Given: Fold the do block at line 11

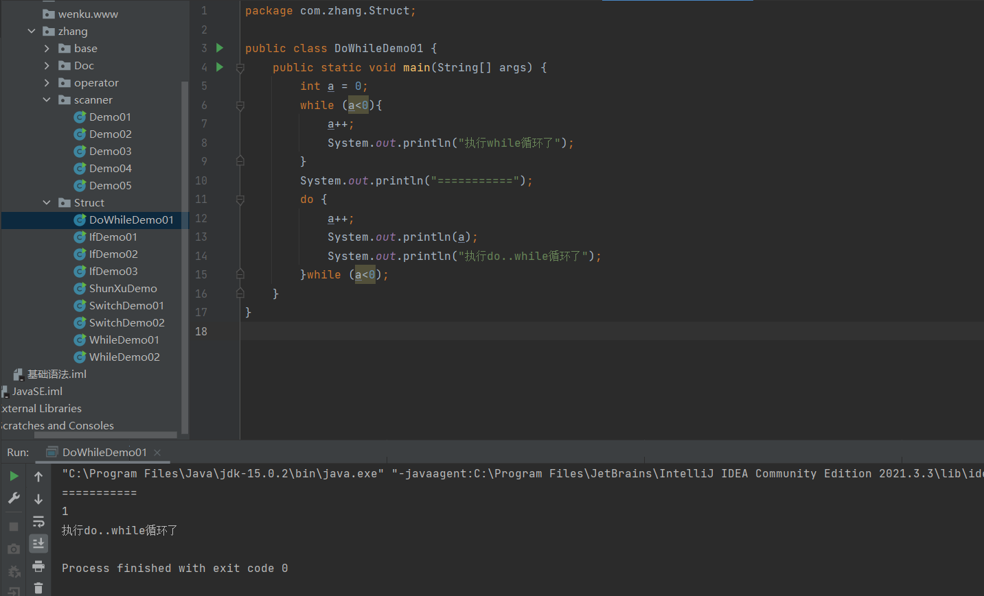Looking at the screenshot, I should click(x=240, y=200).
